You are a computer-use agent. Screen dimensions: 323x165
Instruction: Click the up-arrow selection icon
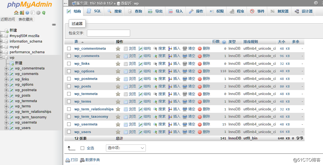click(71, 148)
